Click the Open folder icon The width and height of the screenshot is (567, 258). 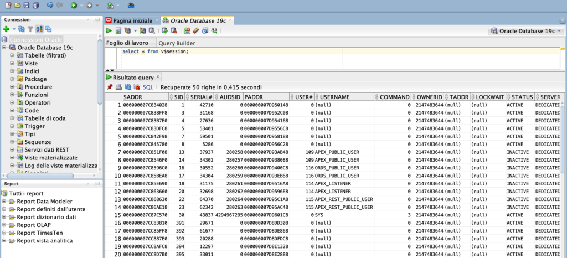click(17, 6)
